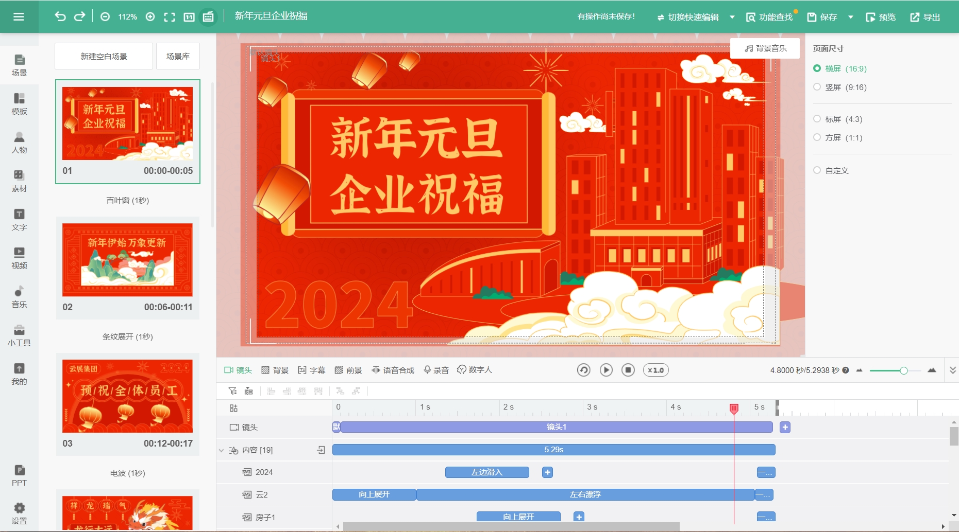
Task: Open the 模板 templates panel
Action: click(19, 104)
